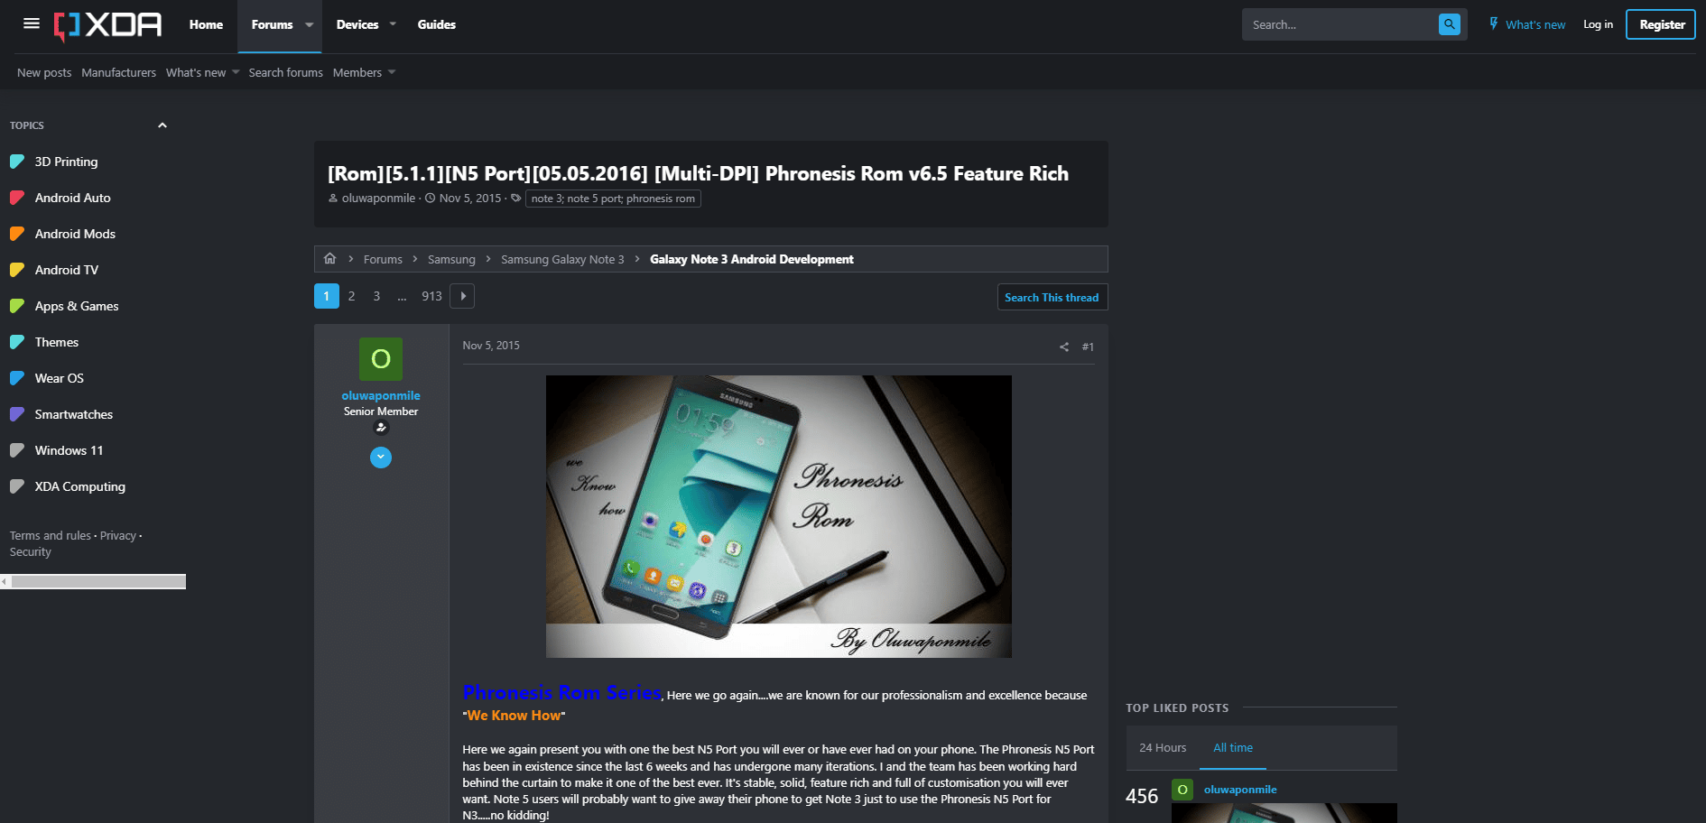
Task: Expand user info blue chevron under oluwaponmile
Action: point(381,458)
